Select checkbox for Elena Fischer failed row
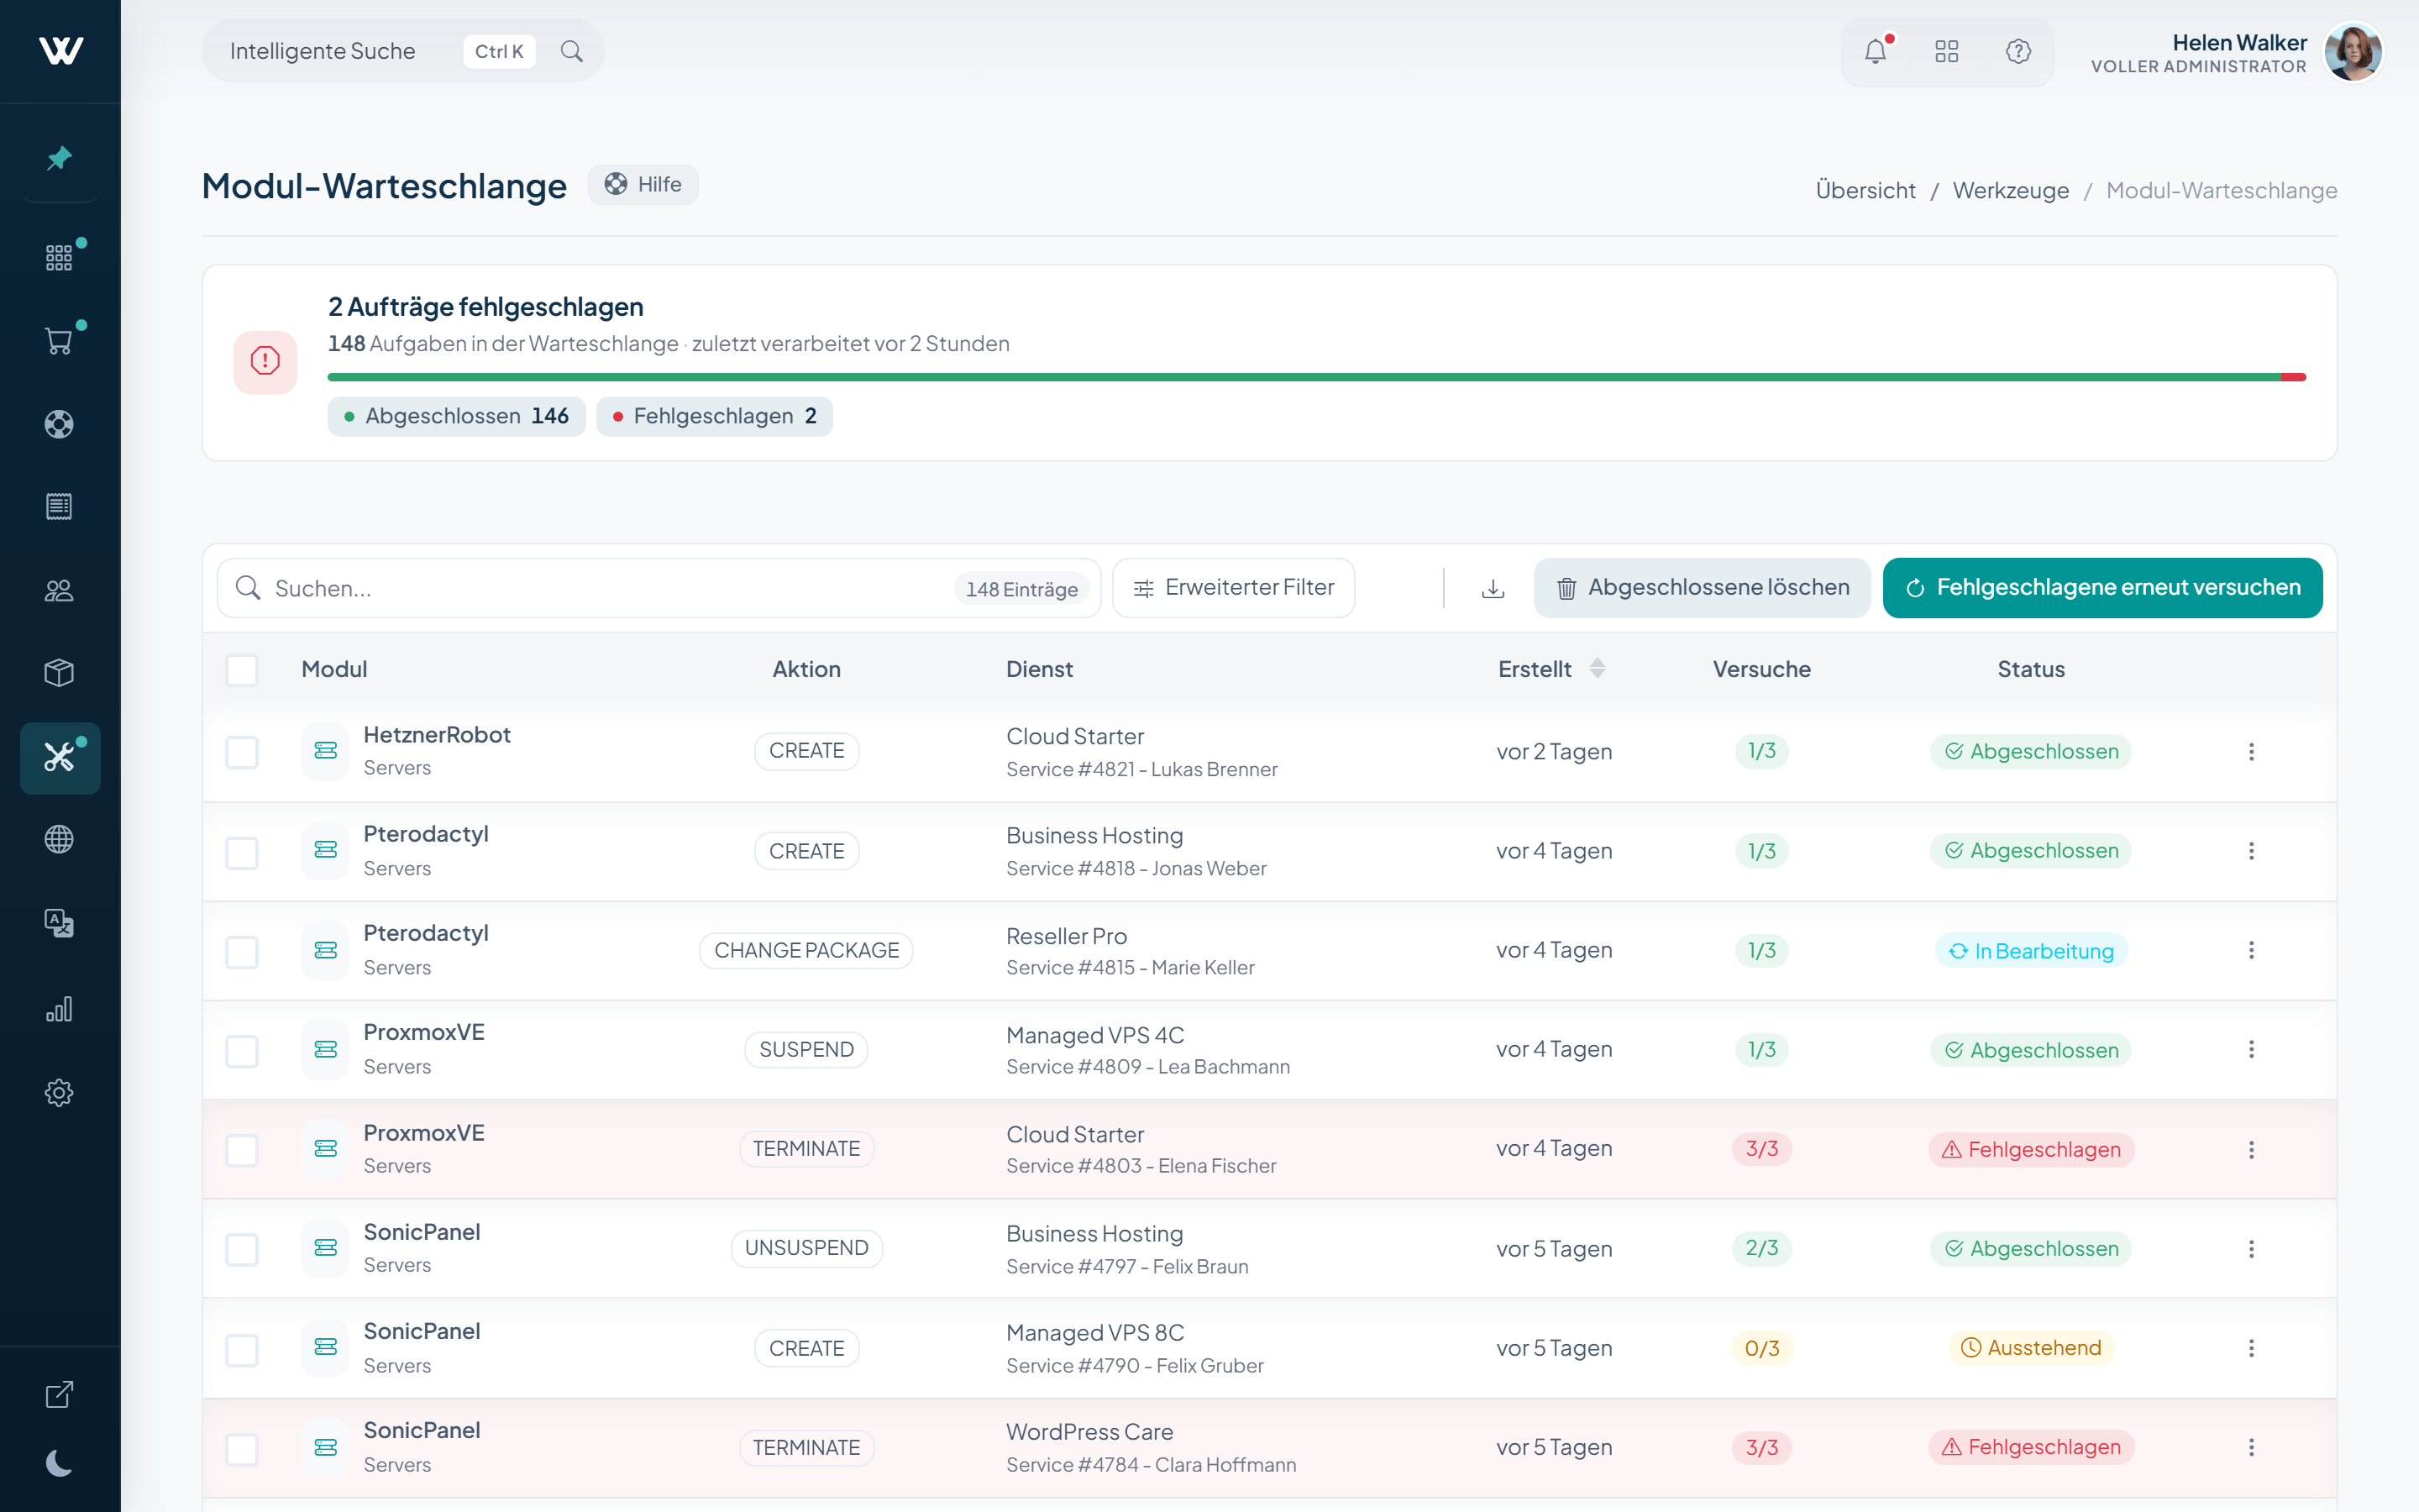 (x=242, y=1150)
